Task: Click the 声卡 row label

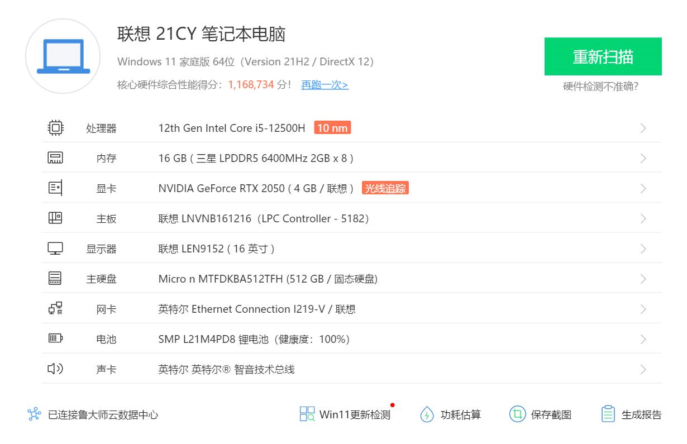Action: click(106, 370)
